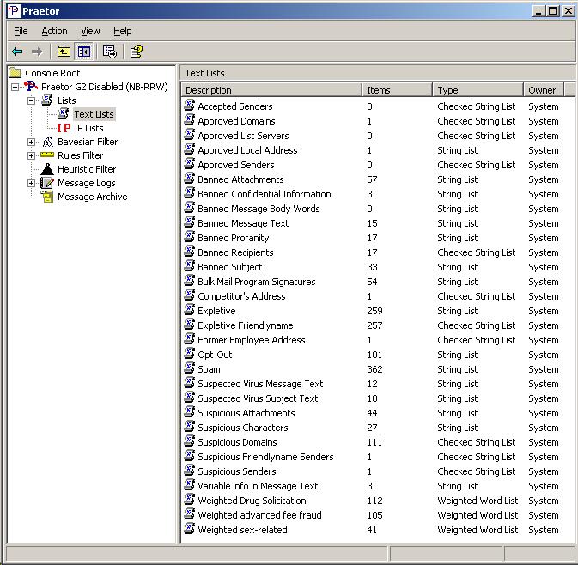578x565 pixels.
Task: Sort by the Type column header
Action: (478, 90)
